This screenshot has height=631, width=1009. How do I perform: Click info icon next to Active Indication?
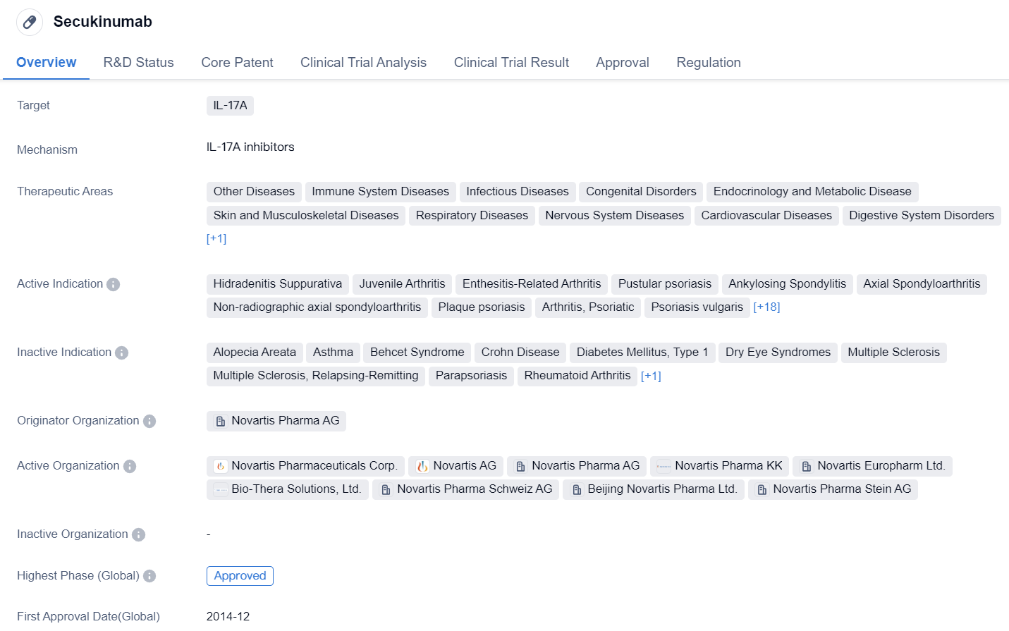pos(113,284)
